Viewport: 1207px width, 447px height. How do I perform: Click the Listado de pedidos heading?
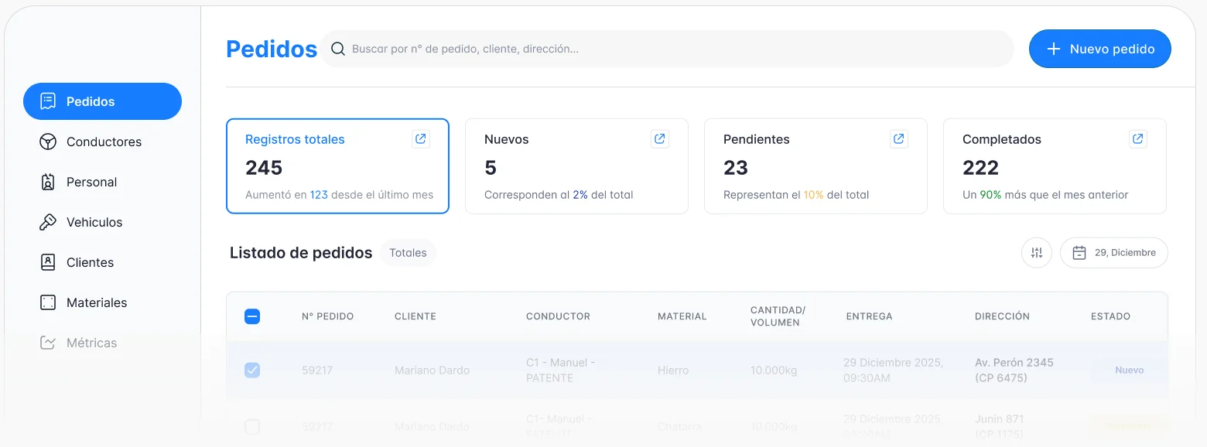(x=301, y=253)
